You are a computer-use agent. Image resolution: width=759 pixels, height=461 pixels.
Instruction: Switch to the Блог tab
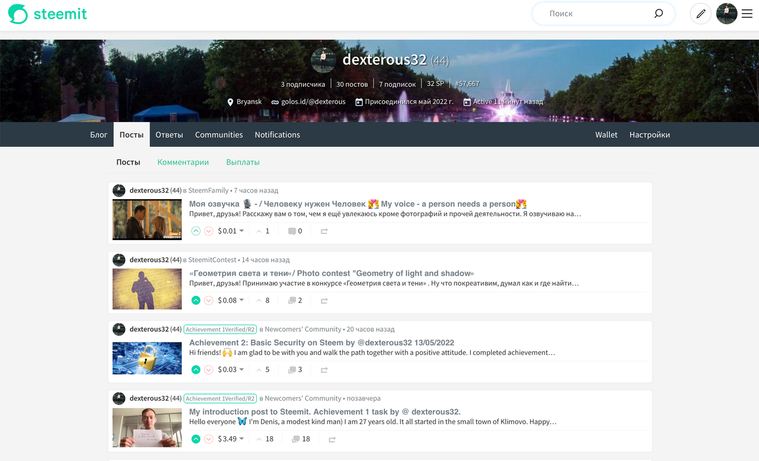pos(98,135)
